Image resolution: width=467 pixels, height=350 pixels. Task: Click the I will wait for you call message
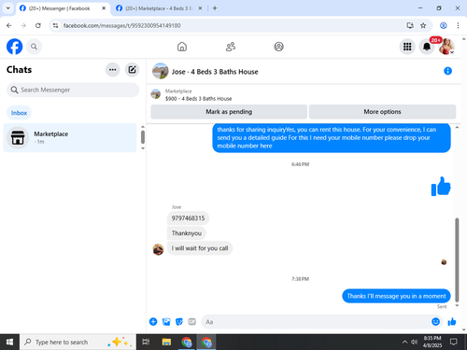coord(200,248)
